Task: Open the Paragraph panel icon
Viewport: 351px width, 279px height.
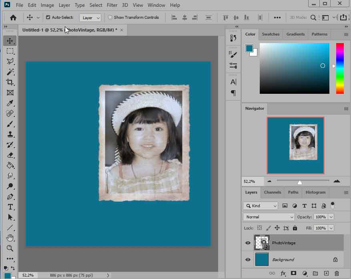Action: 233,93
